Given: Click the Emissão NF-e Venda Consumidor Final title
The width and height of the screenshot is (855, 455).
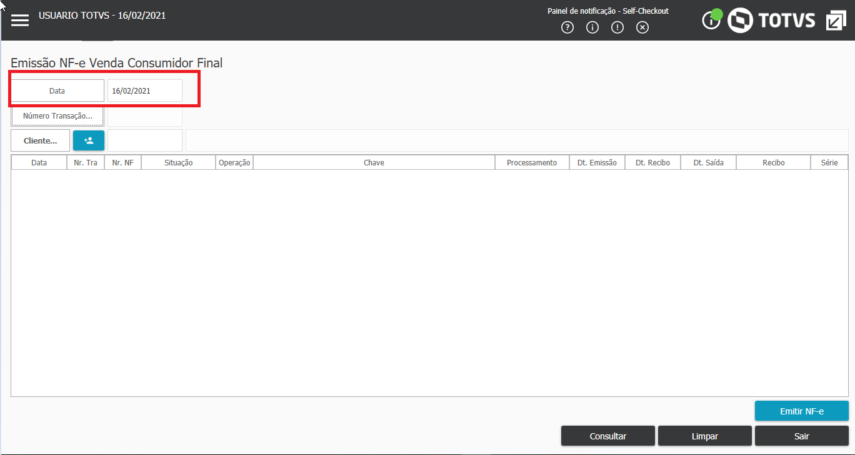Looking at the screenshot, I should 117,63.
